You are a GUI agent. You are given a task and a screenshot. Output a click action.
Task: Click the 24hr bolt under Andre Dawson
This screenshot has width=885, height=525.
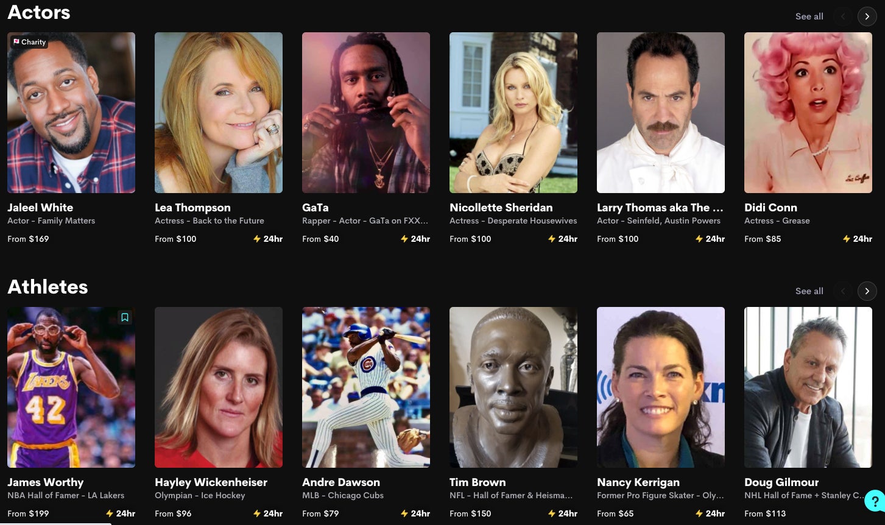click(404, 513)
